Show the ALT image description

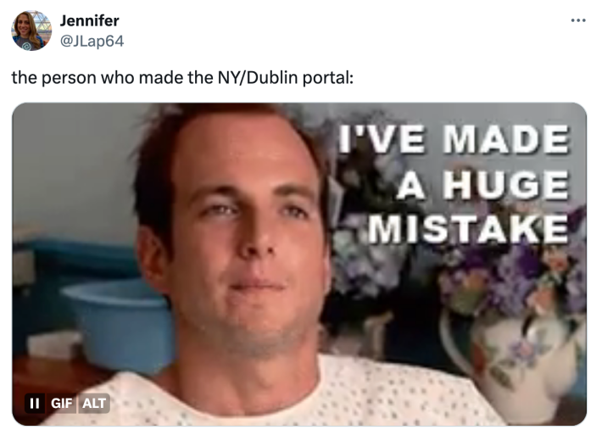[94, 403]
